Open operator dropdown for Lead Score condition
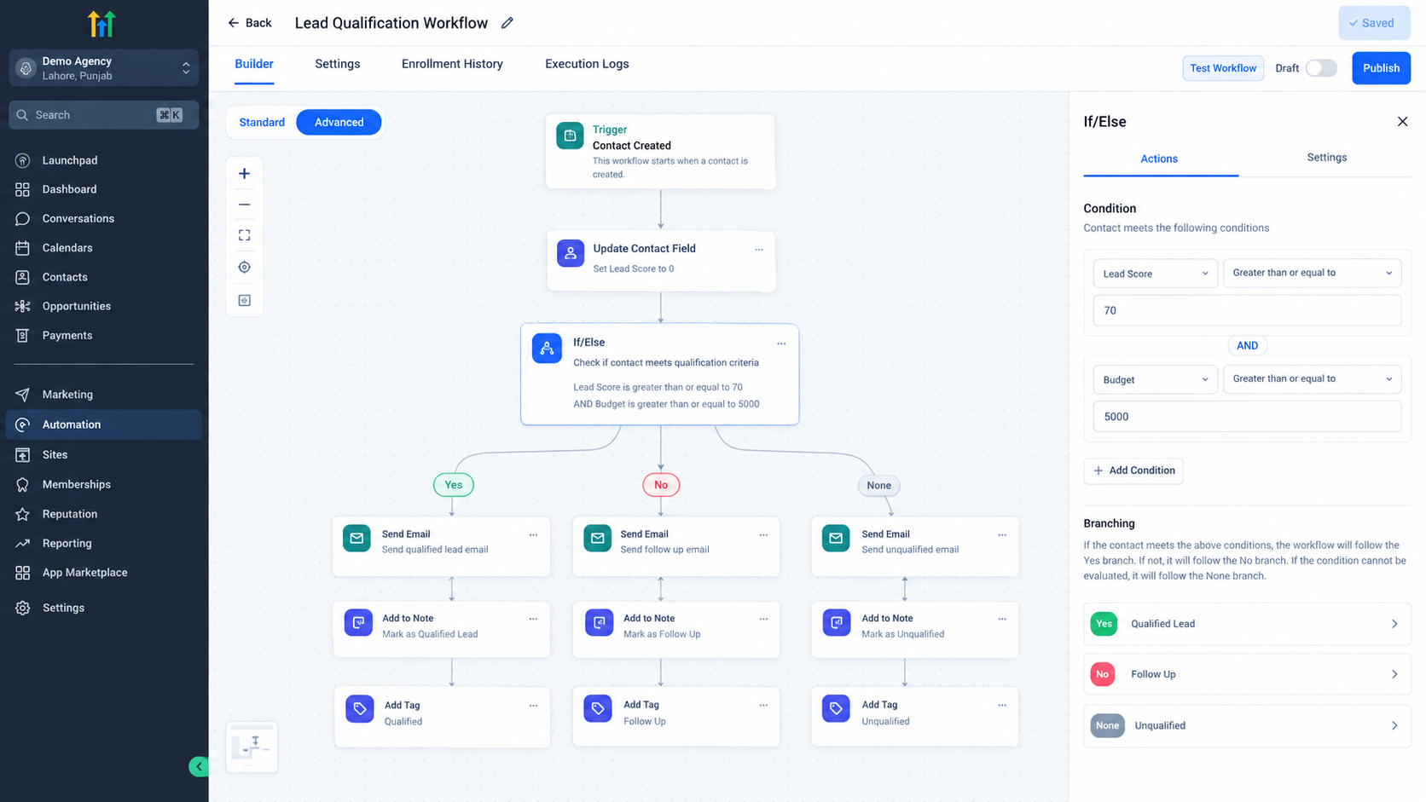This screenshot has width=1426, height=802. click(x=1312, y=273)
